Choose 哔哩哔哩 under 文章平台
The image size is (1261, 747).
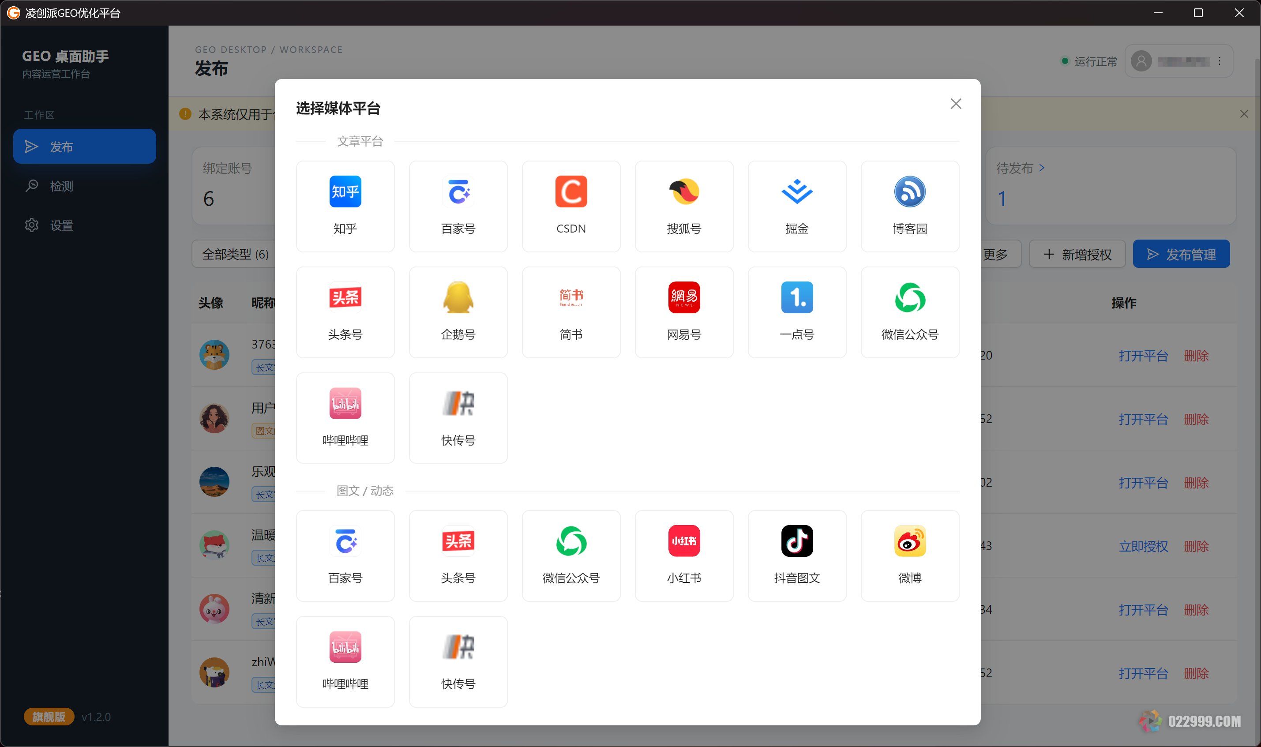coord(345,418)
